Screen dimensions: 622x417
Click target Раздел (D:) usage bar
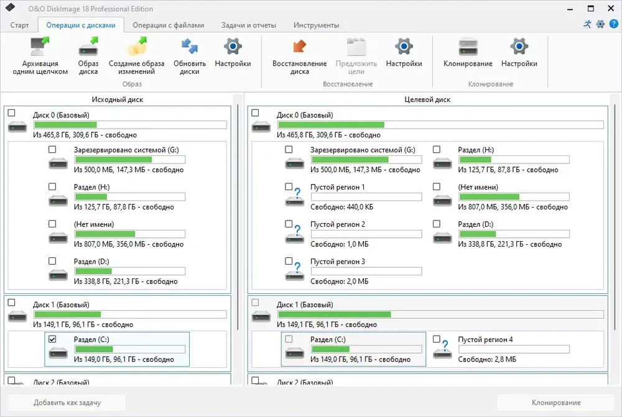coord(514,234)
